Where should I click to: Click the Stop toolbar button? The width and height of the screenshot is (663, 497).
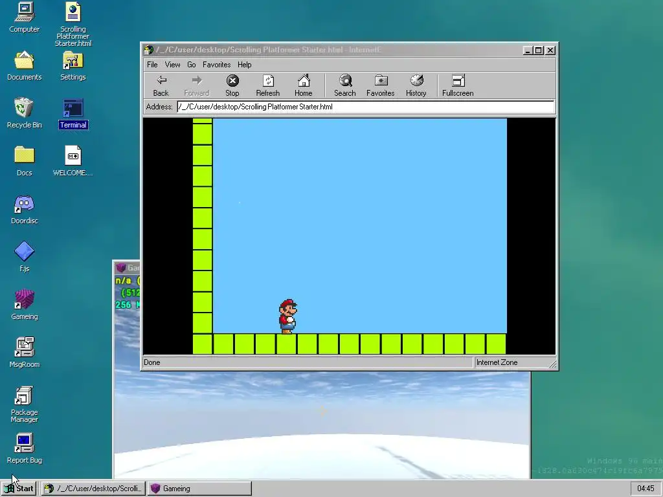tap(232, 85)
